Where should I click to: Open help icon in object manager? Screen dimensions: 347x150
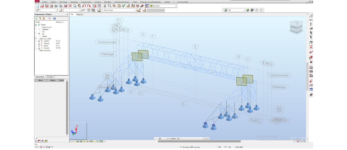(x=54, y=18)
